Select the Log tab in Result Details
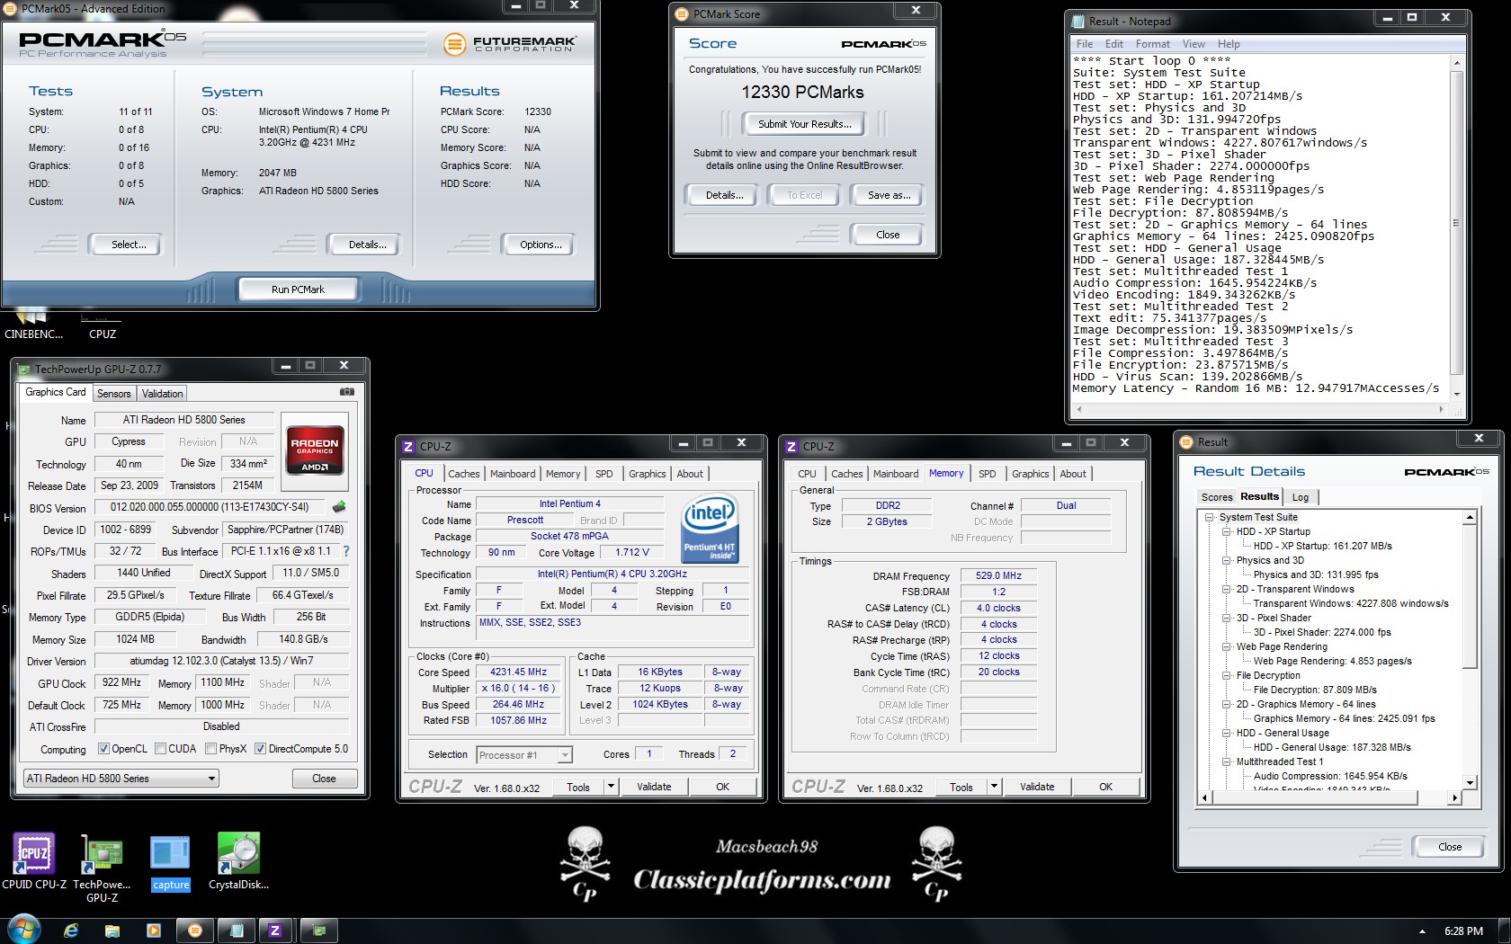 (x=1301, y=497)
